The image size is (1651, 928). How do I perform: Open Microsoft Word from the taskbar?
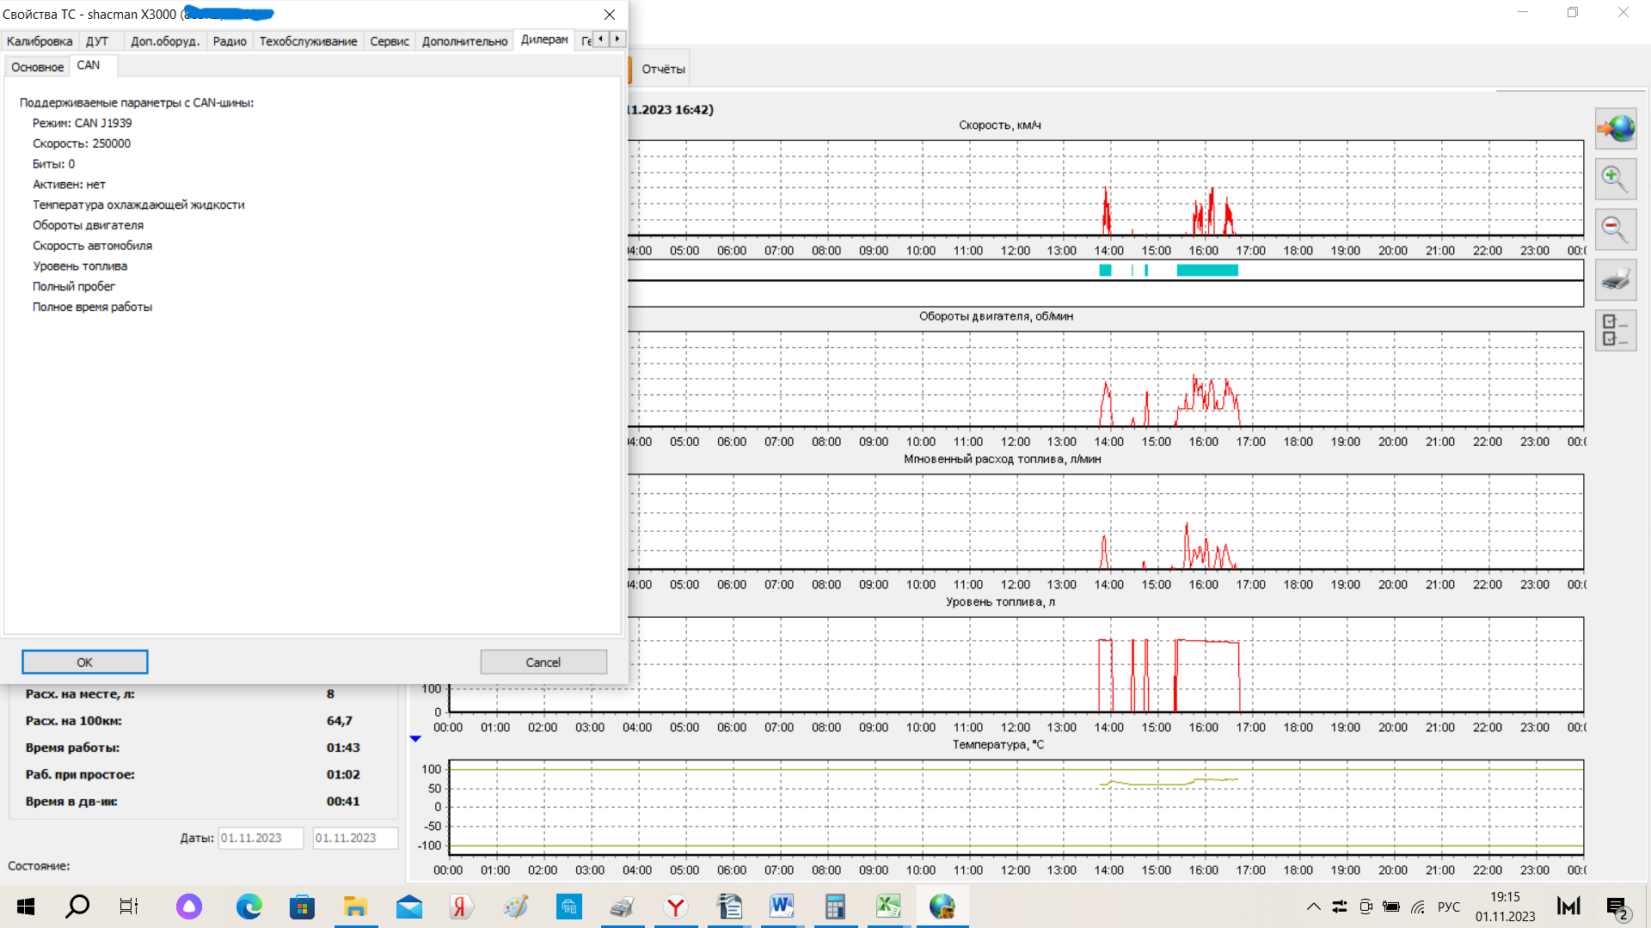point(782,907)
